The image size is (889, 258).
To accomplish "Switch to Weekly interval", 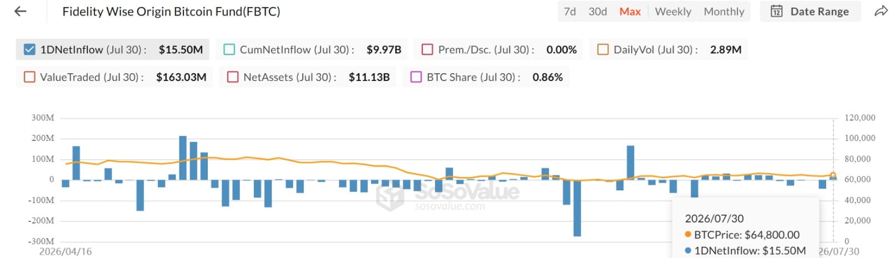I will pos(673,12).
